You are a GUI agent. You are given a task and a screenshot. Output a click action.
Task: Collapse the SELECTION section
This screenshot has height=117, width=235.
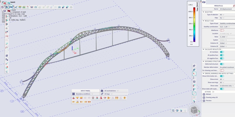coord(203,12)
